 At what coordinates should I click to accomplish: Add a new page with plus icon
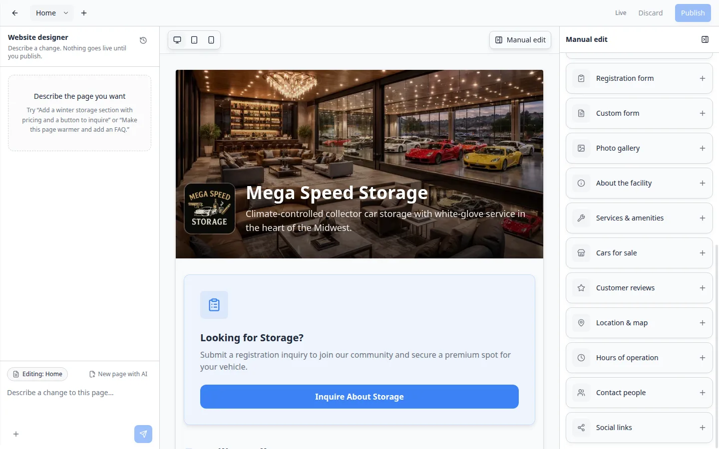click(x=84, y=13)
